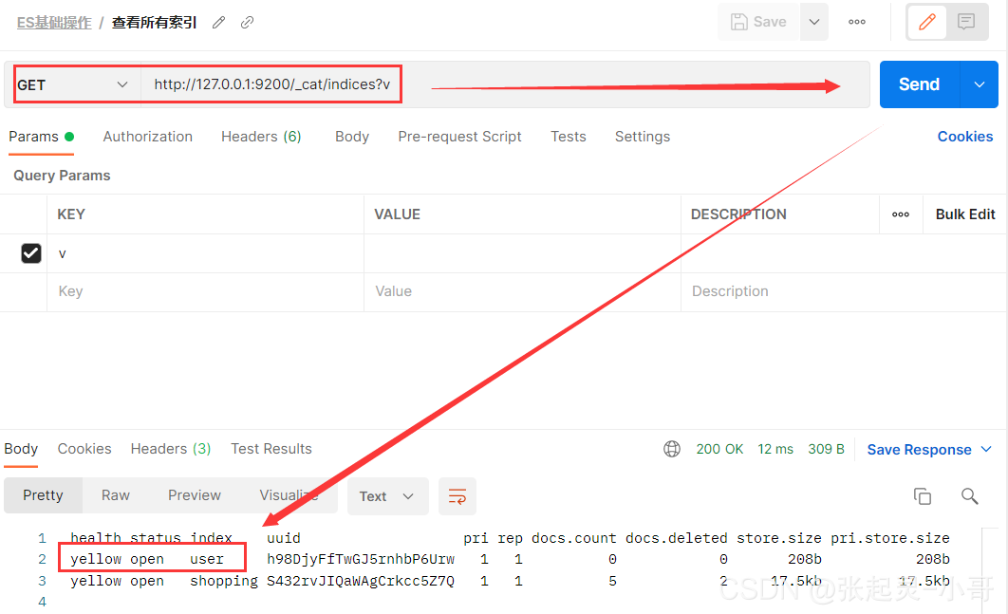Screen dimensions: 1008x614
Task: Click the 200 OK status text
Action: [x=719, y=449]
